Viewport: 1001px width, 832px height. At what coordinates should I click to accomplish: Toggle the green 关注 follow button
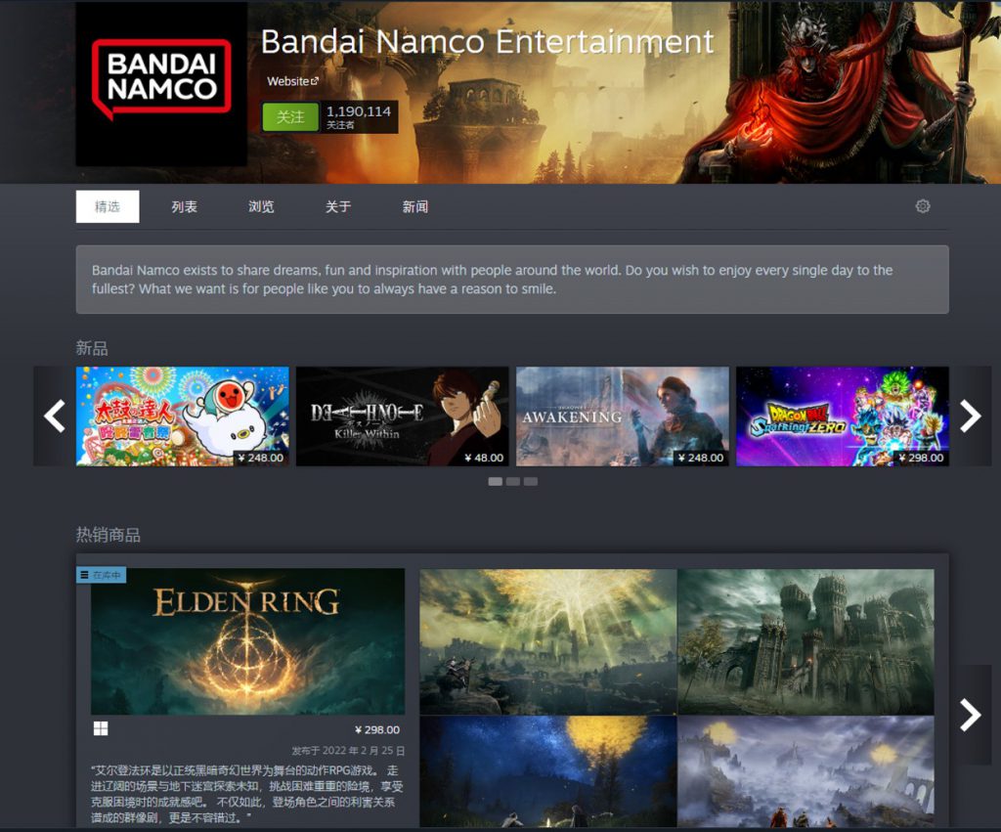(x=290, y=117)
